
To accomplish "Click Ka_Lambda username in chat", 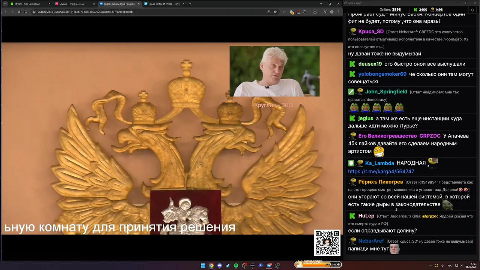I will click(x=379, y=163).
